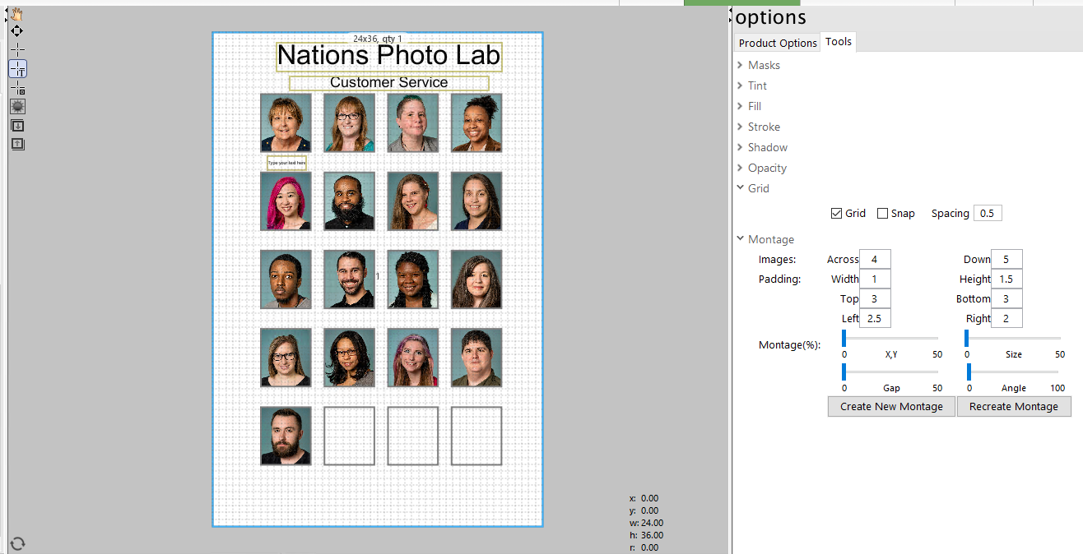Click the Images Down input field
The width and height of the screenshot is (1083, 554).
click(1006, 259)
